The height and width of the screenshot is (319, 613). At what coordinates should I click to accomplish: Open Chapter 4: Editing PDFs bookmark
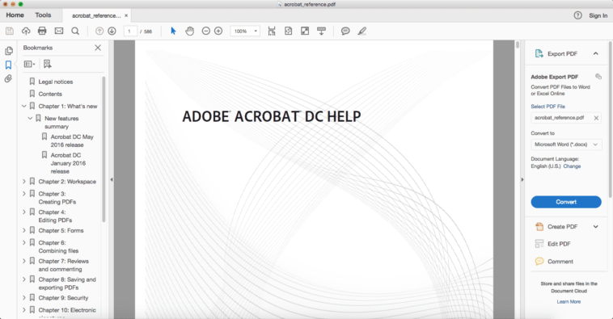(55, 216)
